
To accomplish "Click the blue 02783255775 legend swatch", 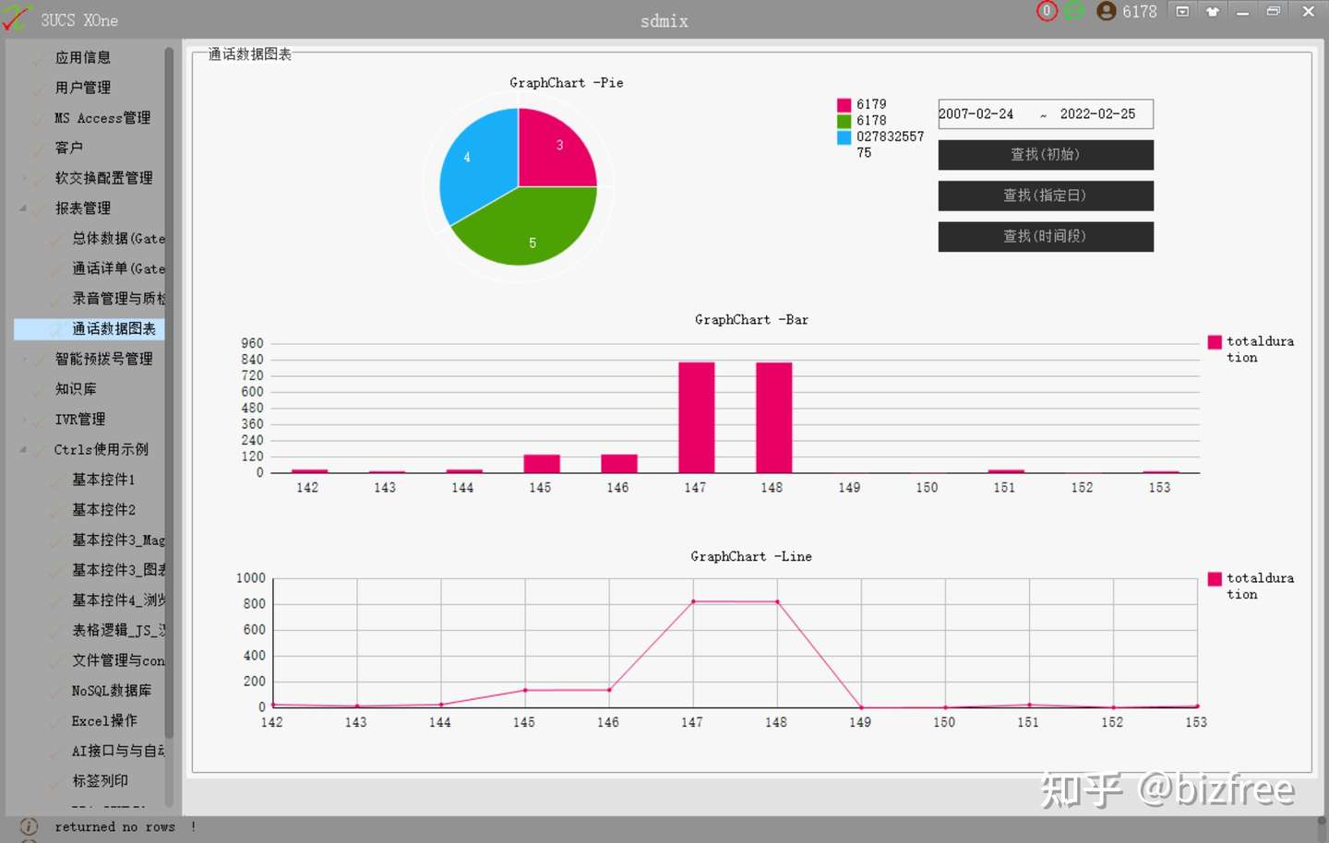I will tap(844, 137).
